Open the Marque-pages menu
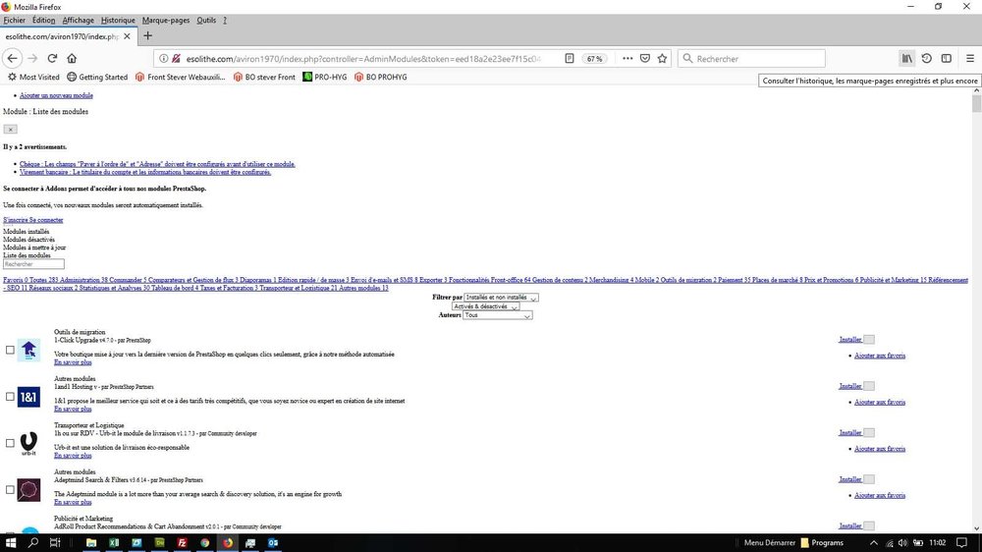The width and height of the screenshot is (982, 552). pos(166,20)
